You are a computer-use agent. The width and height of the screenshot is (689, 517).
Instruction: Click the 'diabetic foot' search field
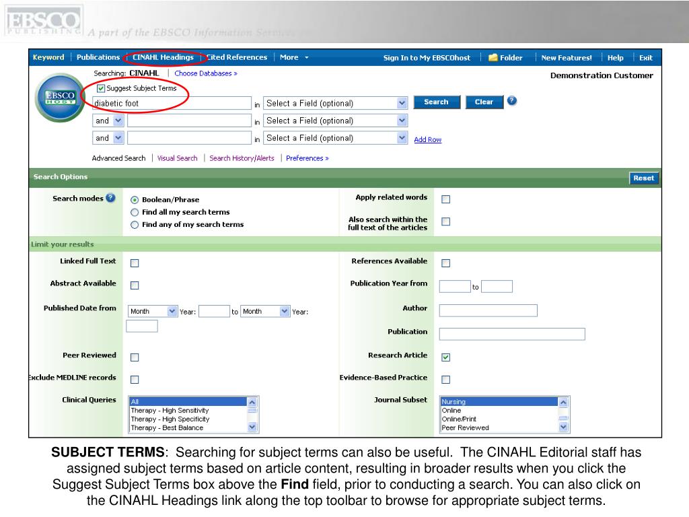pos(172,103)
